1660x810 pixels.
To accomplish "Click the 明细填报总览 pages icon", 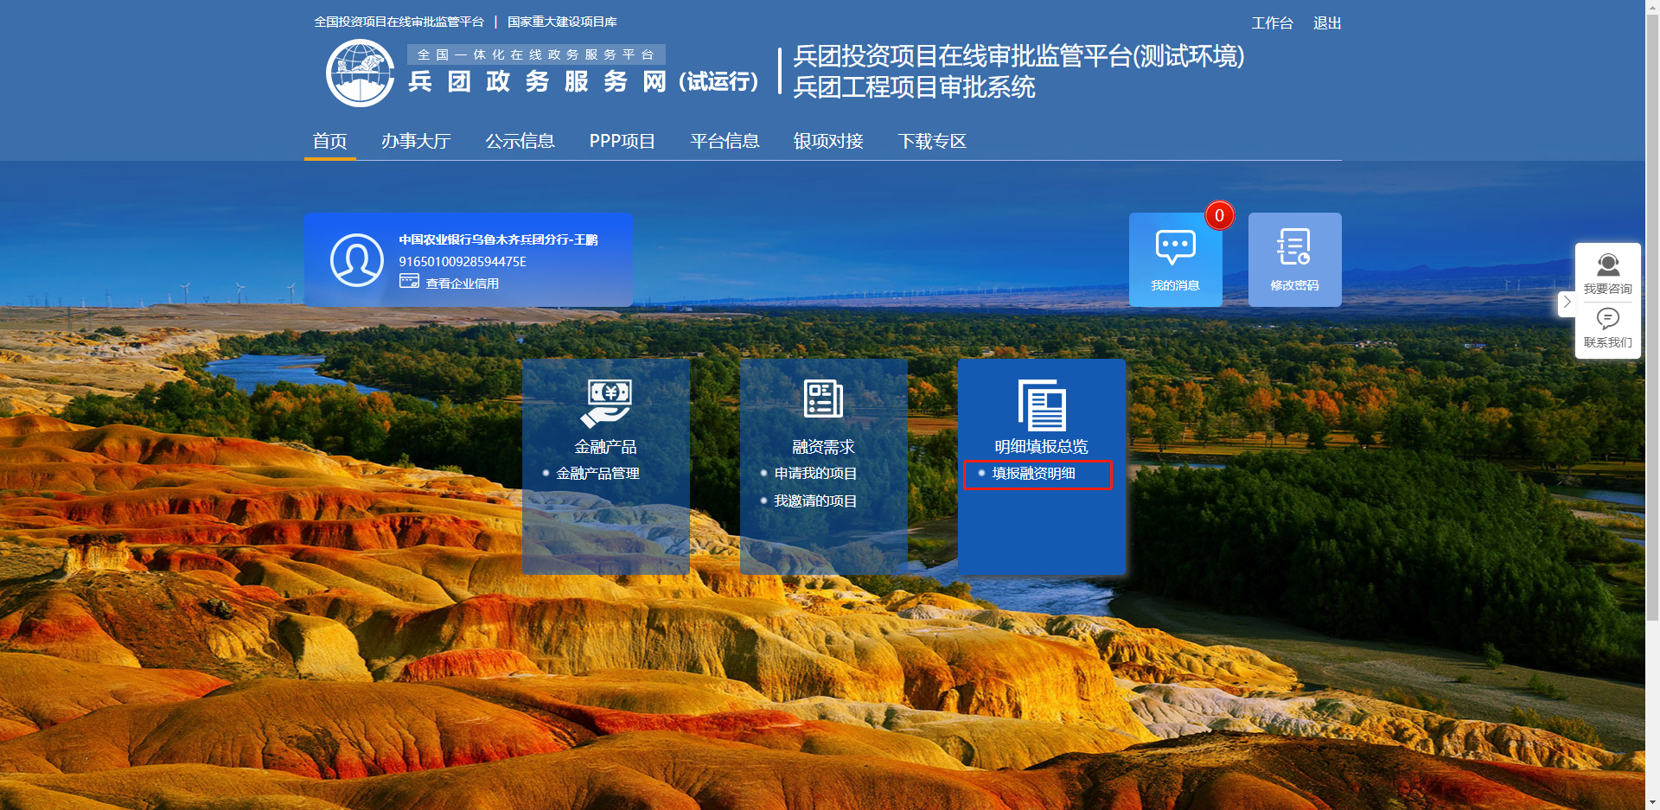I will [1041, 405].
